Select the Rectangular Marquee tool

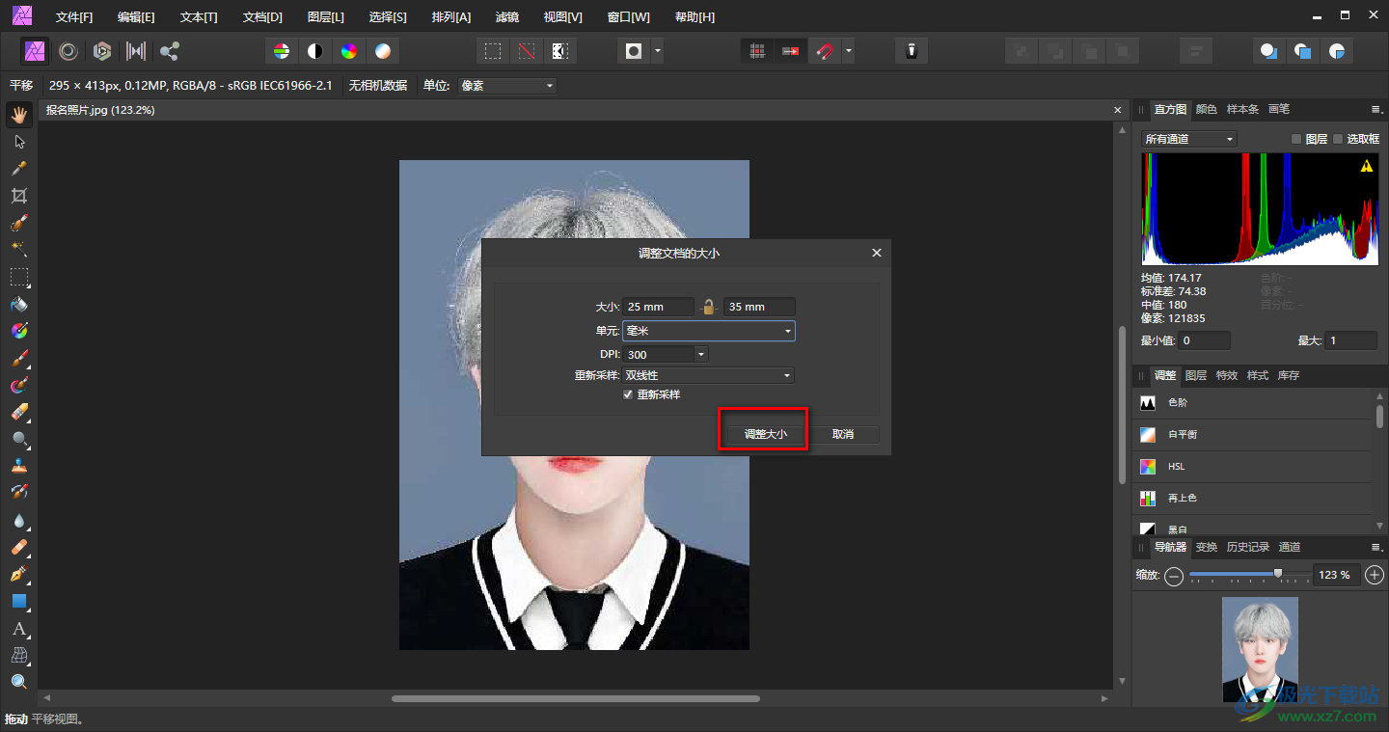(x=18, y=277)
